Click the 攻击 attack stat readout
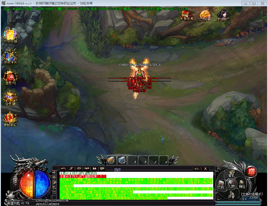268x206 pixels. pyautogui.click(x=106, y=9)
